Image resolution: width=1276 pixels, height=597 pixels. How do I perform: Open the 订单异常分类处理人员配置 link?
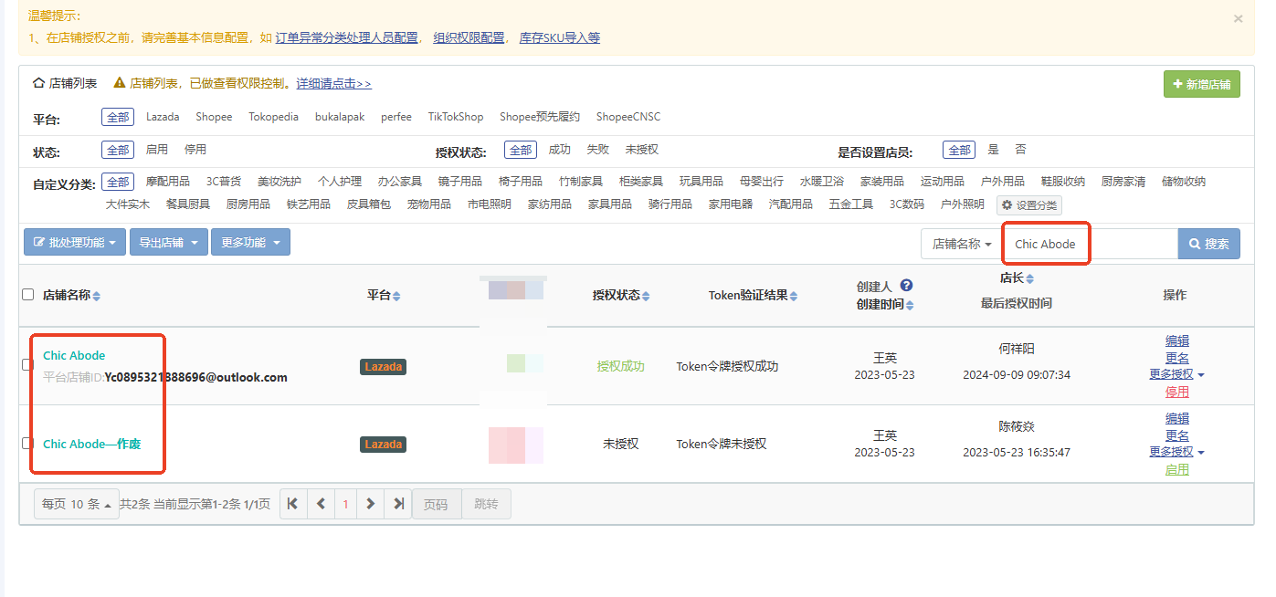tap(346, 38)
